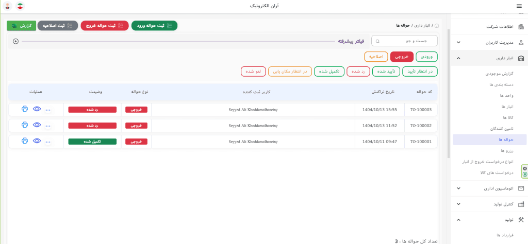
Task: Click user management person icon
Action: click(x=521, y=42)
